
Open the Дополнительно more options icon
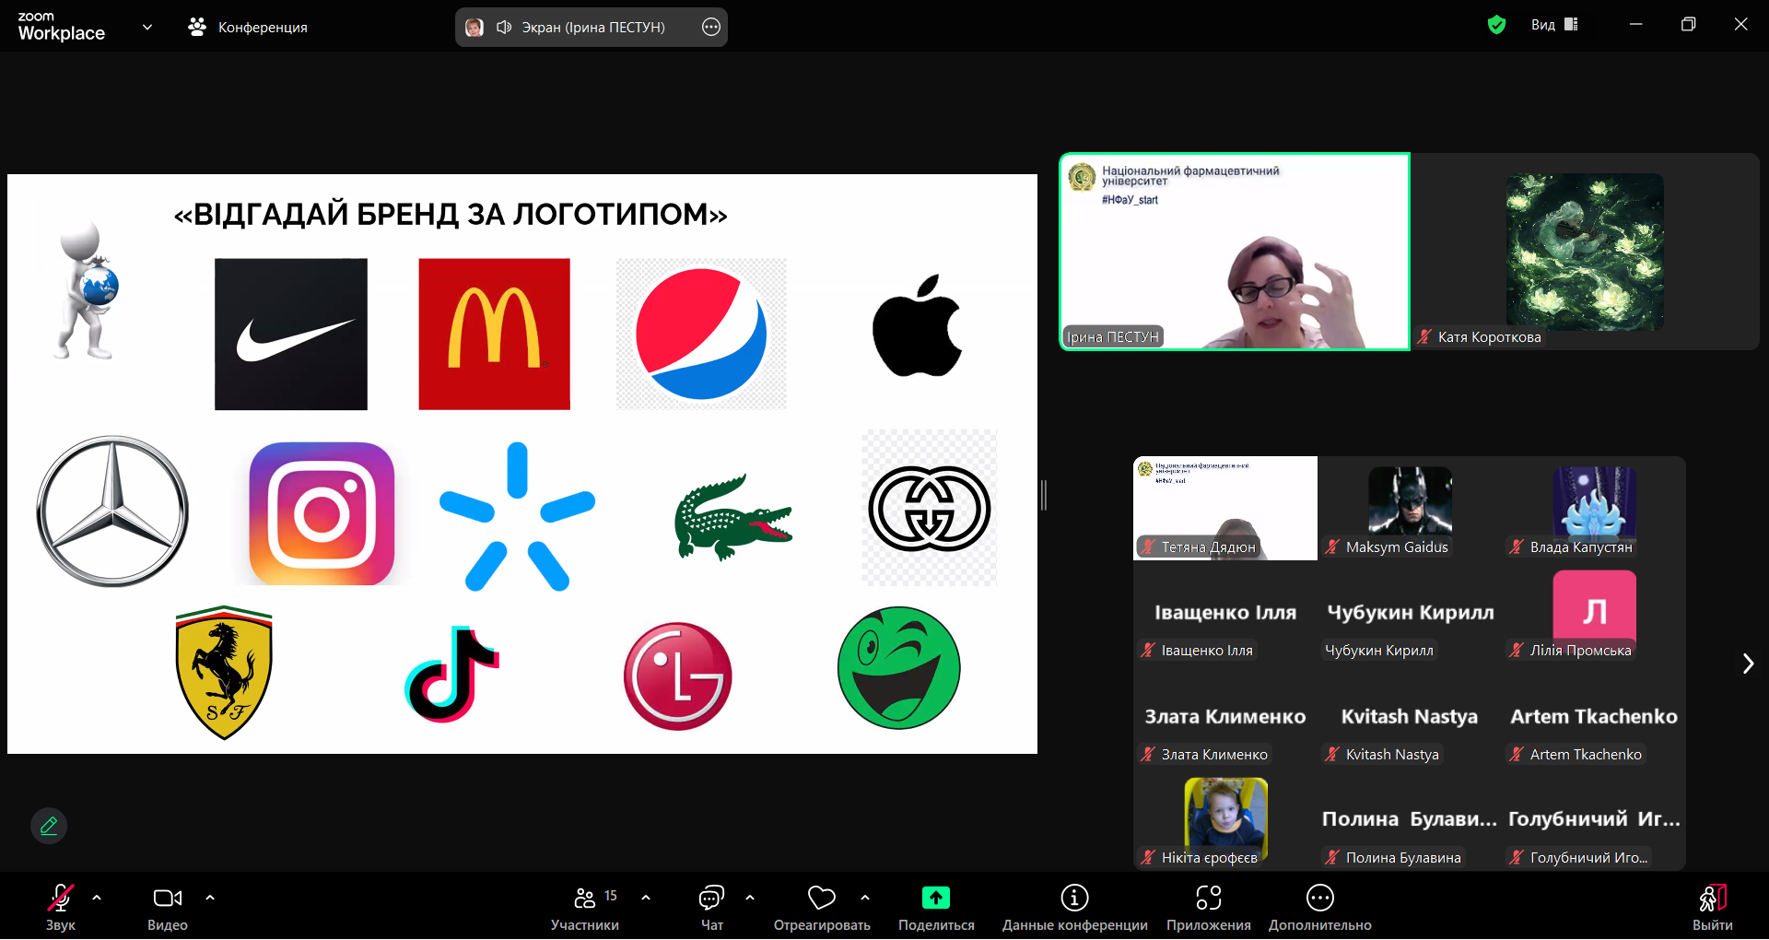[1320, 907]
